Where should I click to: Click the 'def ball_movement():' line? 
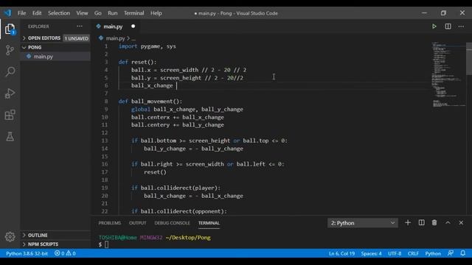pyautogui.click(x=150, y=102)
